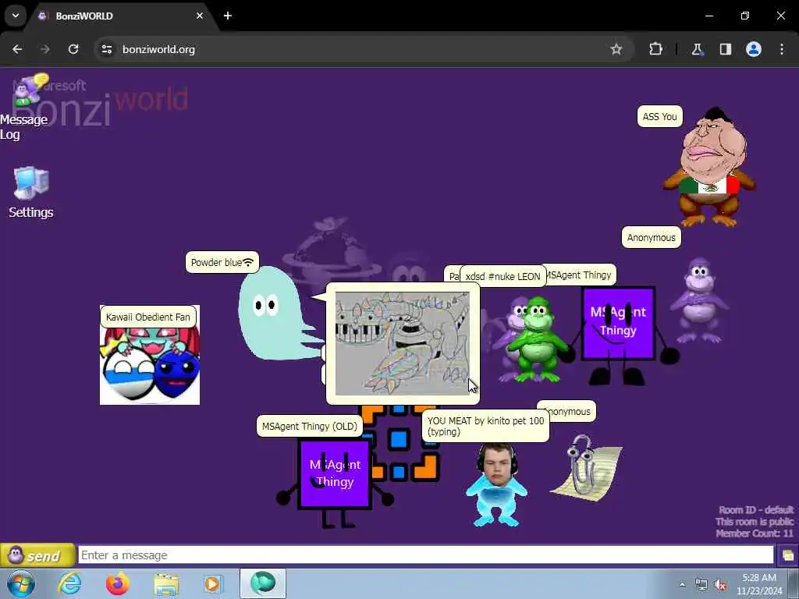This screenshot has height=599, width=799.
Task: Expand the tab search dropdown arrow
Action: [16, 16]
